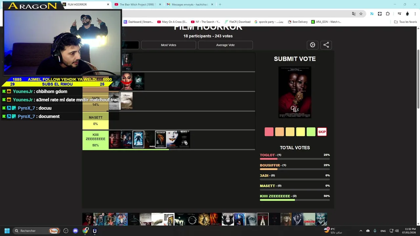Open volume control in system tray
Viewport: 420px width, 236px height.
[x=397, y=231]
